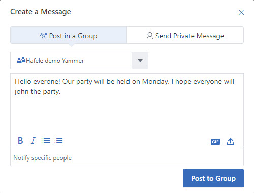Screen dimensions: 254x193
Task: Expand the group selector dropdown arrow
Action: pos(140,60)
